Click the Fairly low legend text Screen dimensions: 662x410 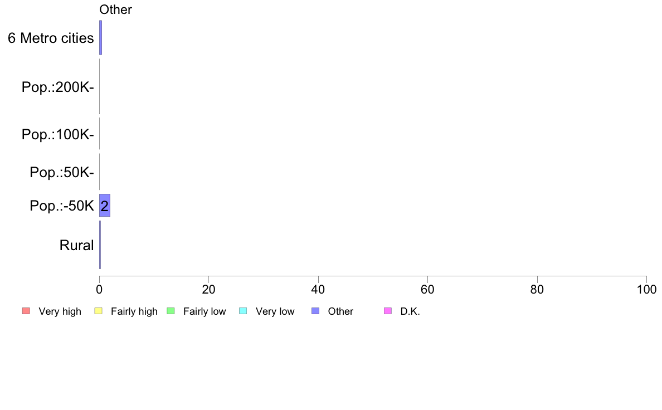coord(205,311)
